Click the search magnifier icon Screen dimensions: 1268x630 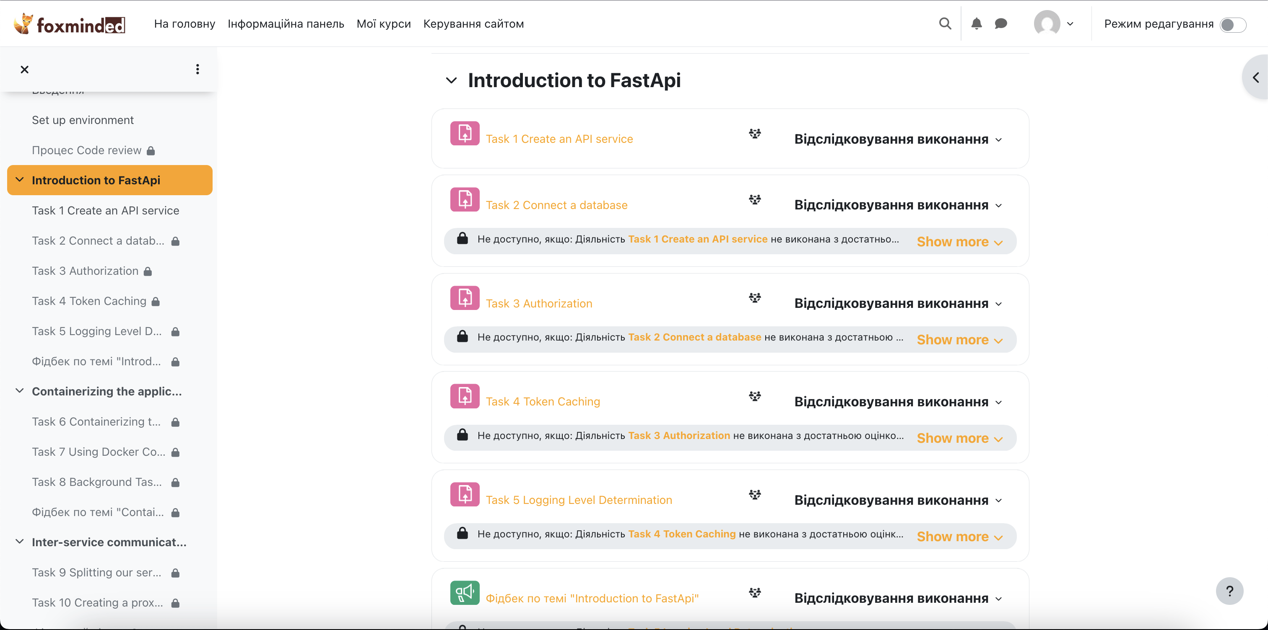(945, 23)
